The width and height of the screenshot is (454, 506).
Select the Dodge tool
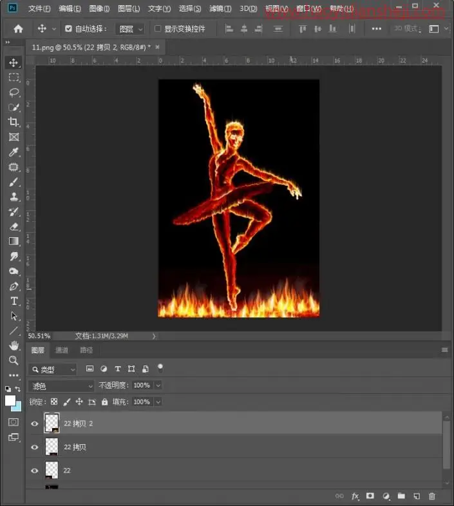[x=14, y=271]
